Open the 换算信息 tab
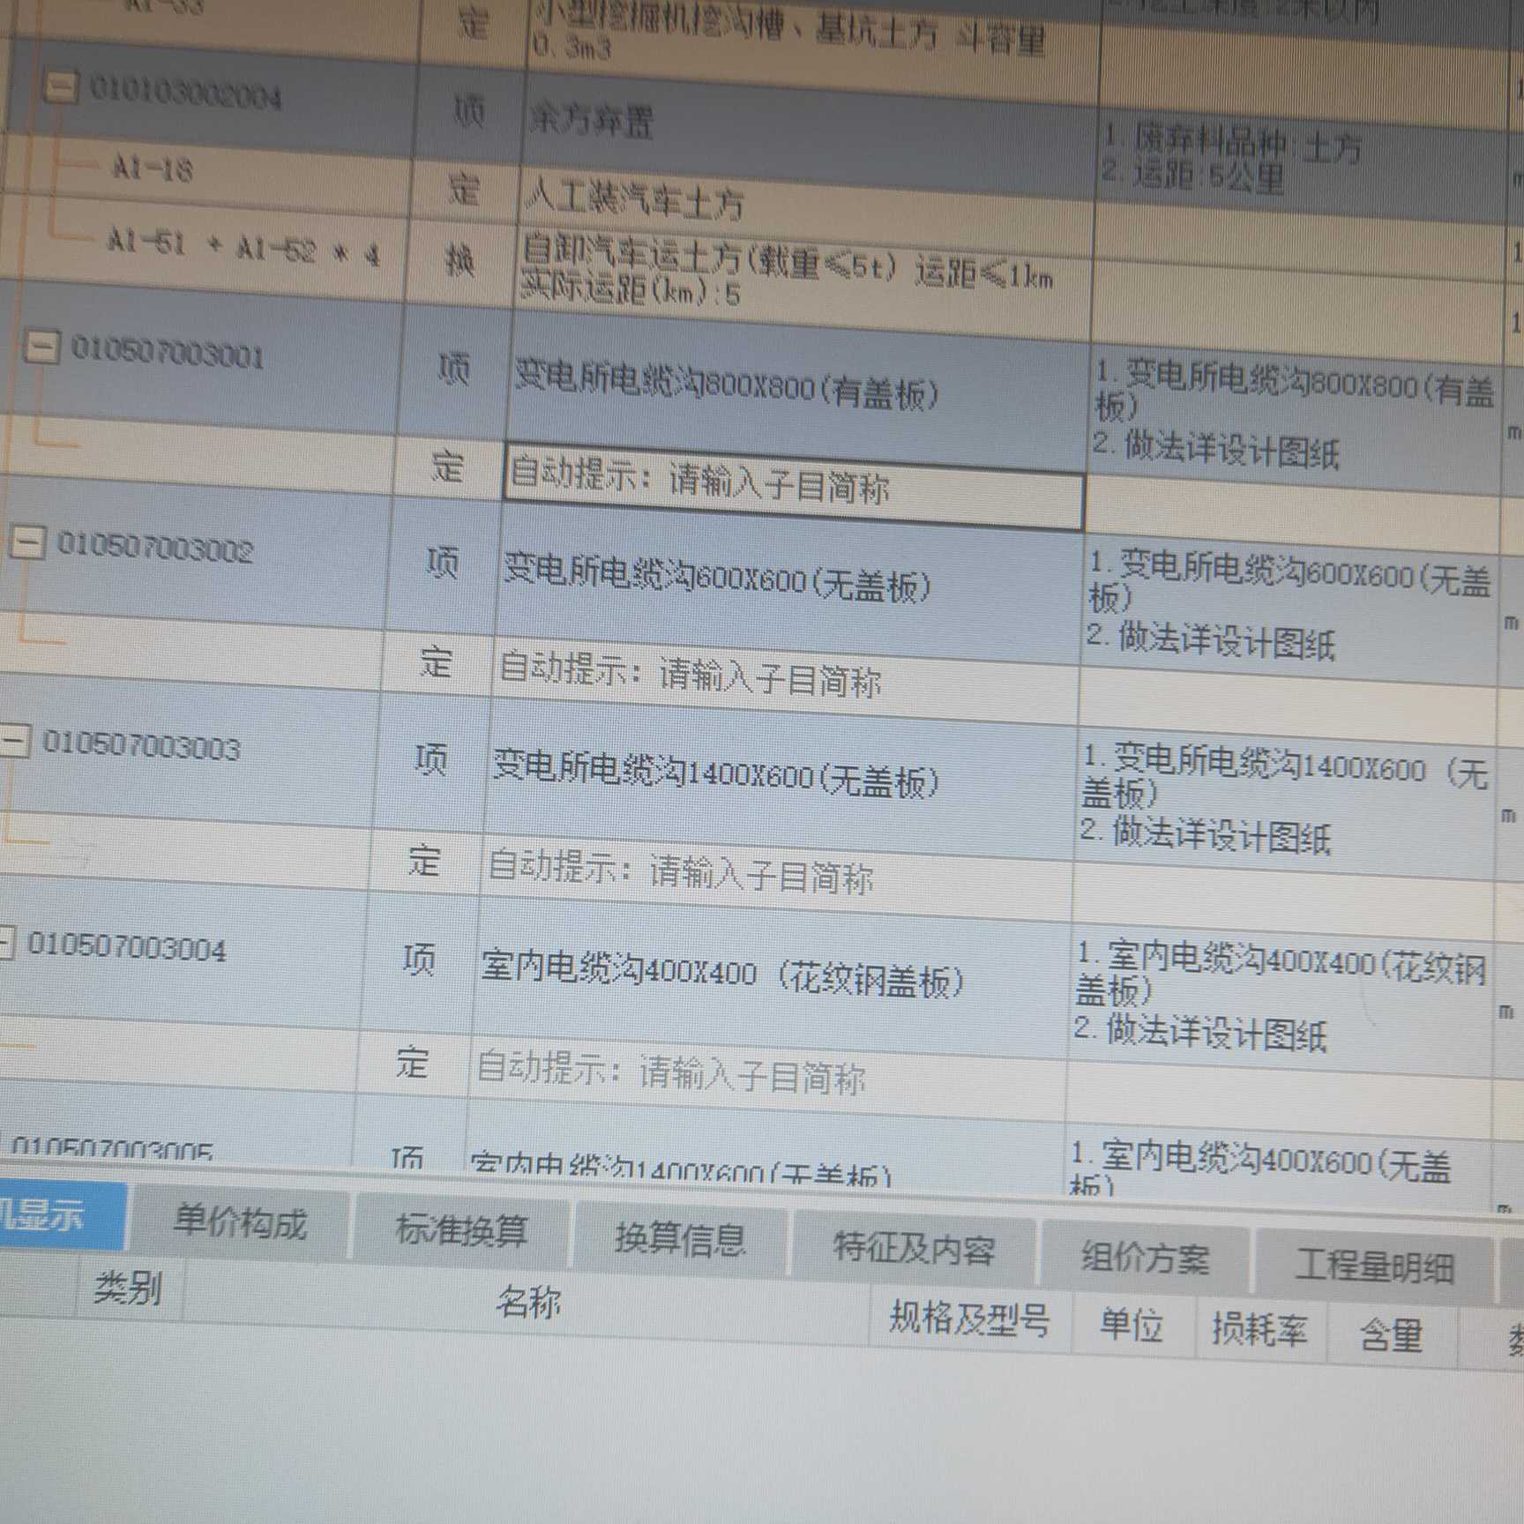This screenshot has width=1524, height=1524. (x=680, y=1238)
